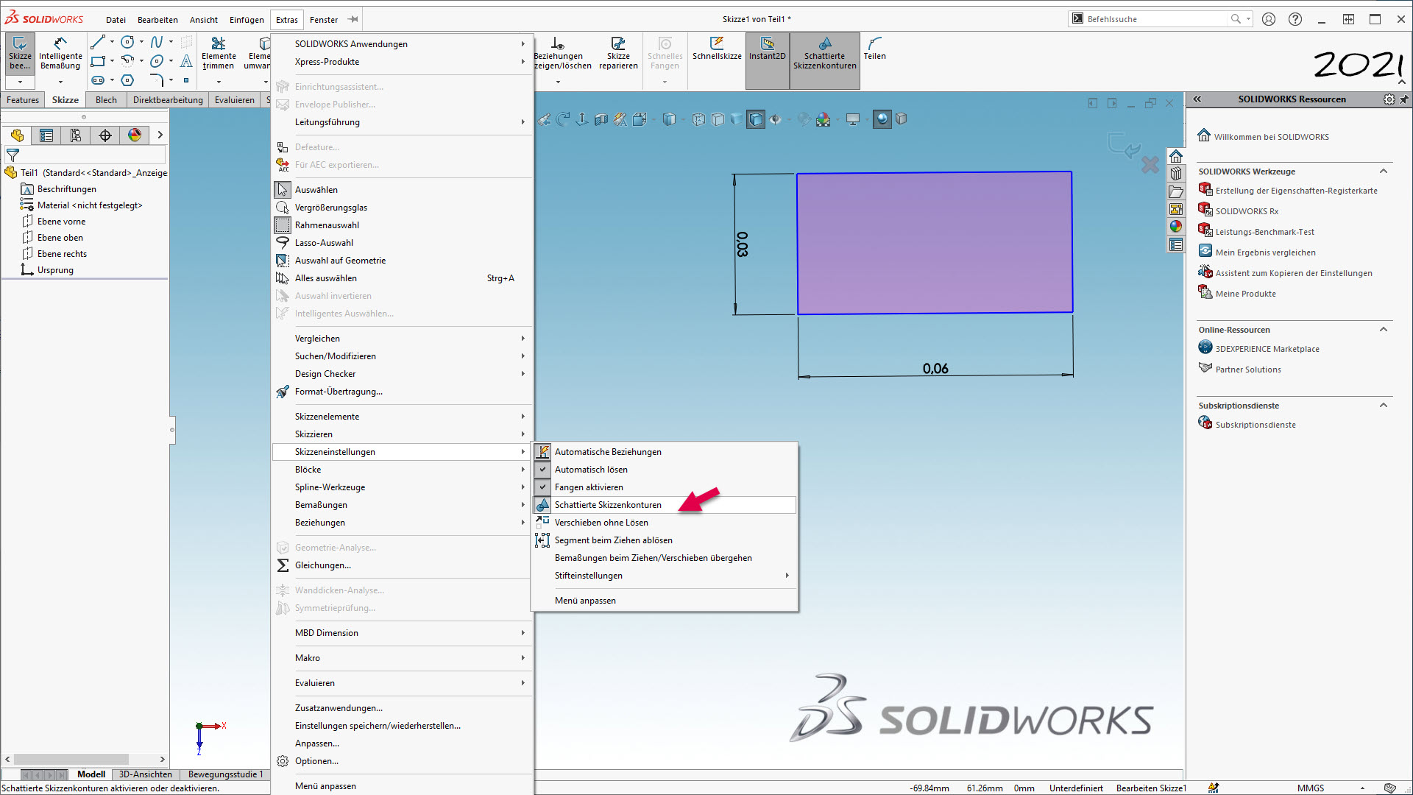Click the red X cancel sketch icon
Image resolution: width=1413 pixels, height=795 pixels.
(x=1150, y=165)
